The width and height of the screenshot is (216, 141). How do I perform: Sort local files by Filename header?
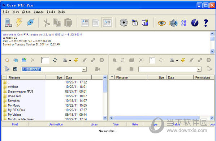26,77
